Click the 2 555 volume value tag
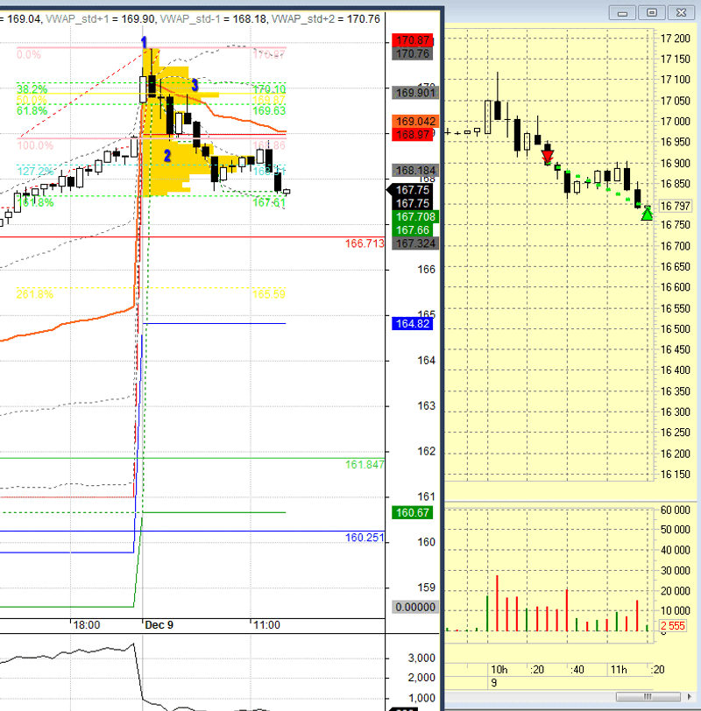 [672, 626]
